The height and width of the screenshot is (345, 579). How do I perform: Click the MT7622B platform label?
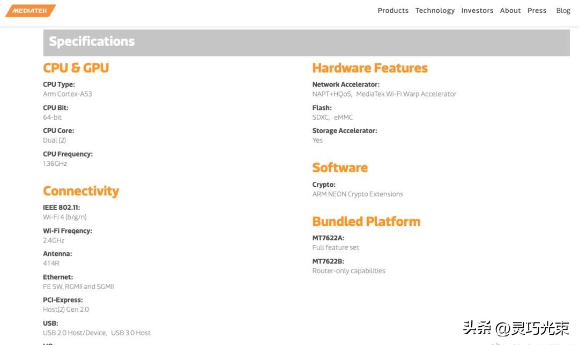328,262
